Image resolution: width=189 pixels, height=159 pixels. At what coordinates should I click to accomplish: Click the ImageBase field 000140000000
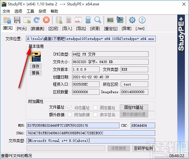(x=134, y=92)
